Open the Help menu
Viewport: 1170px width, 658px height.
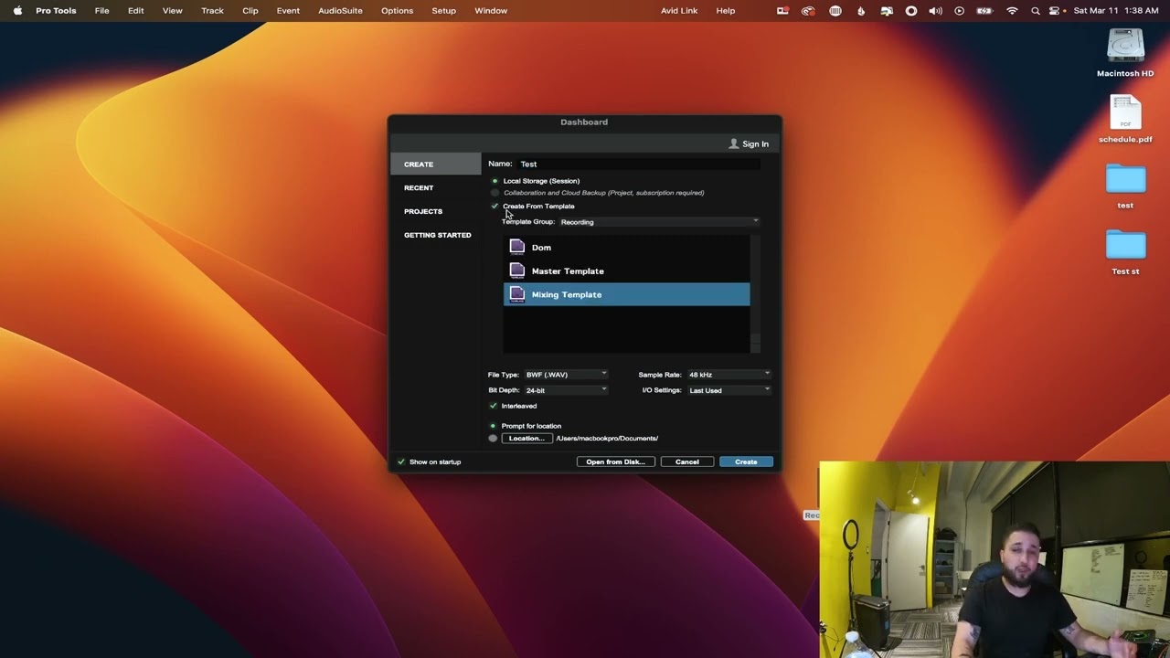[726, 11]
